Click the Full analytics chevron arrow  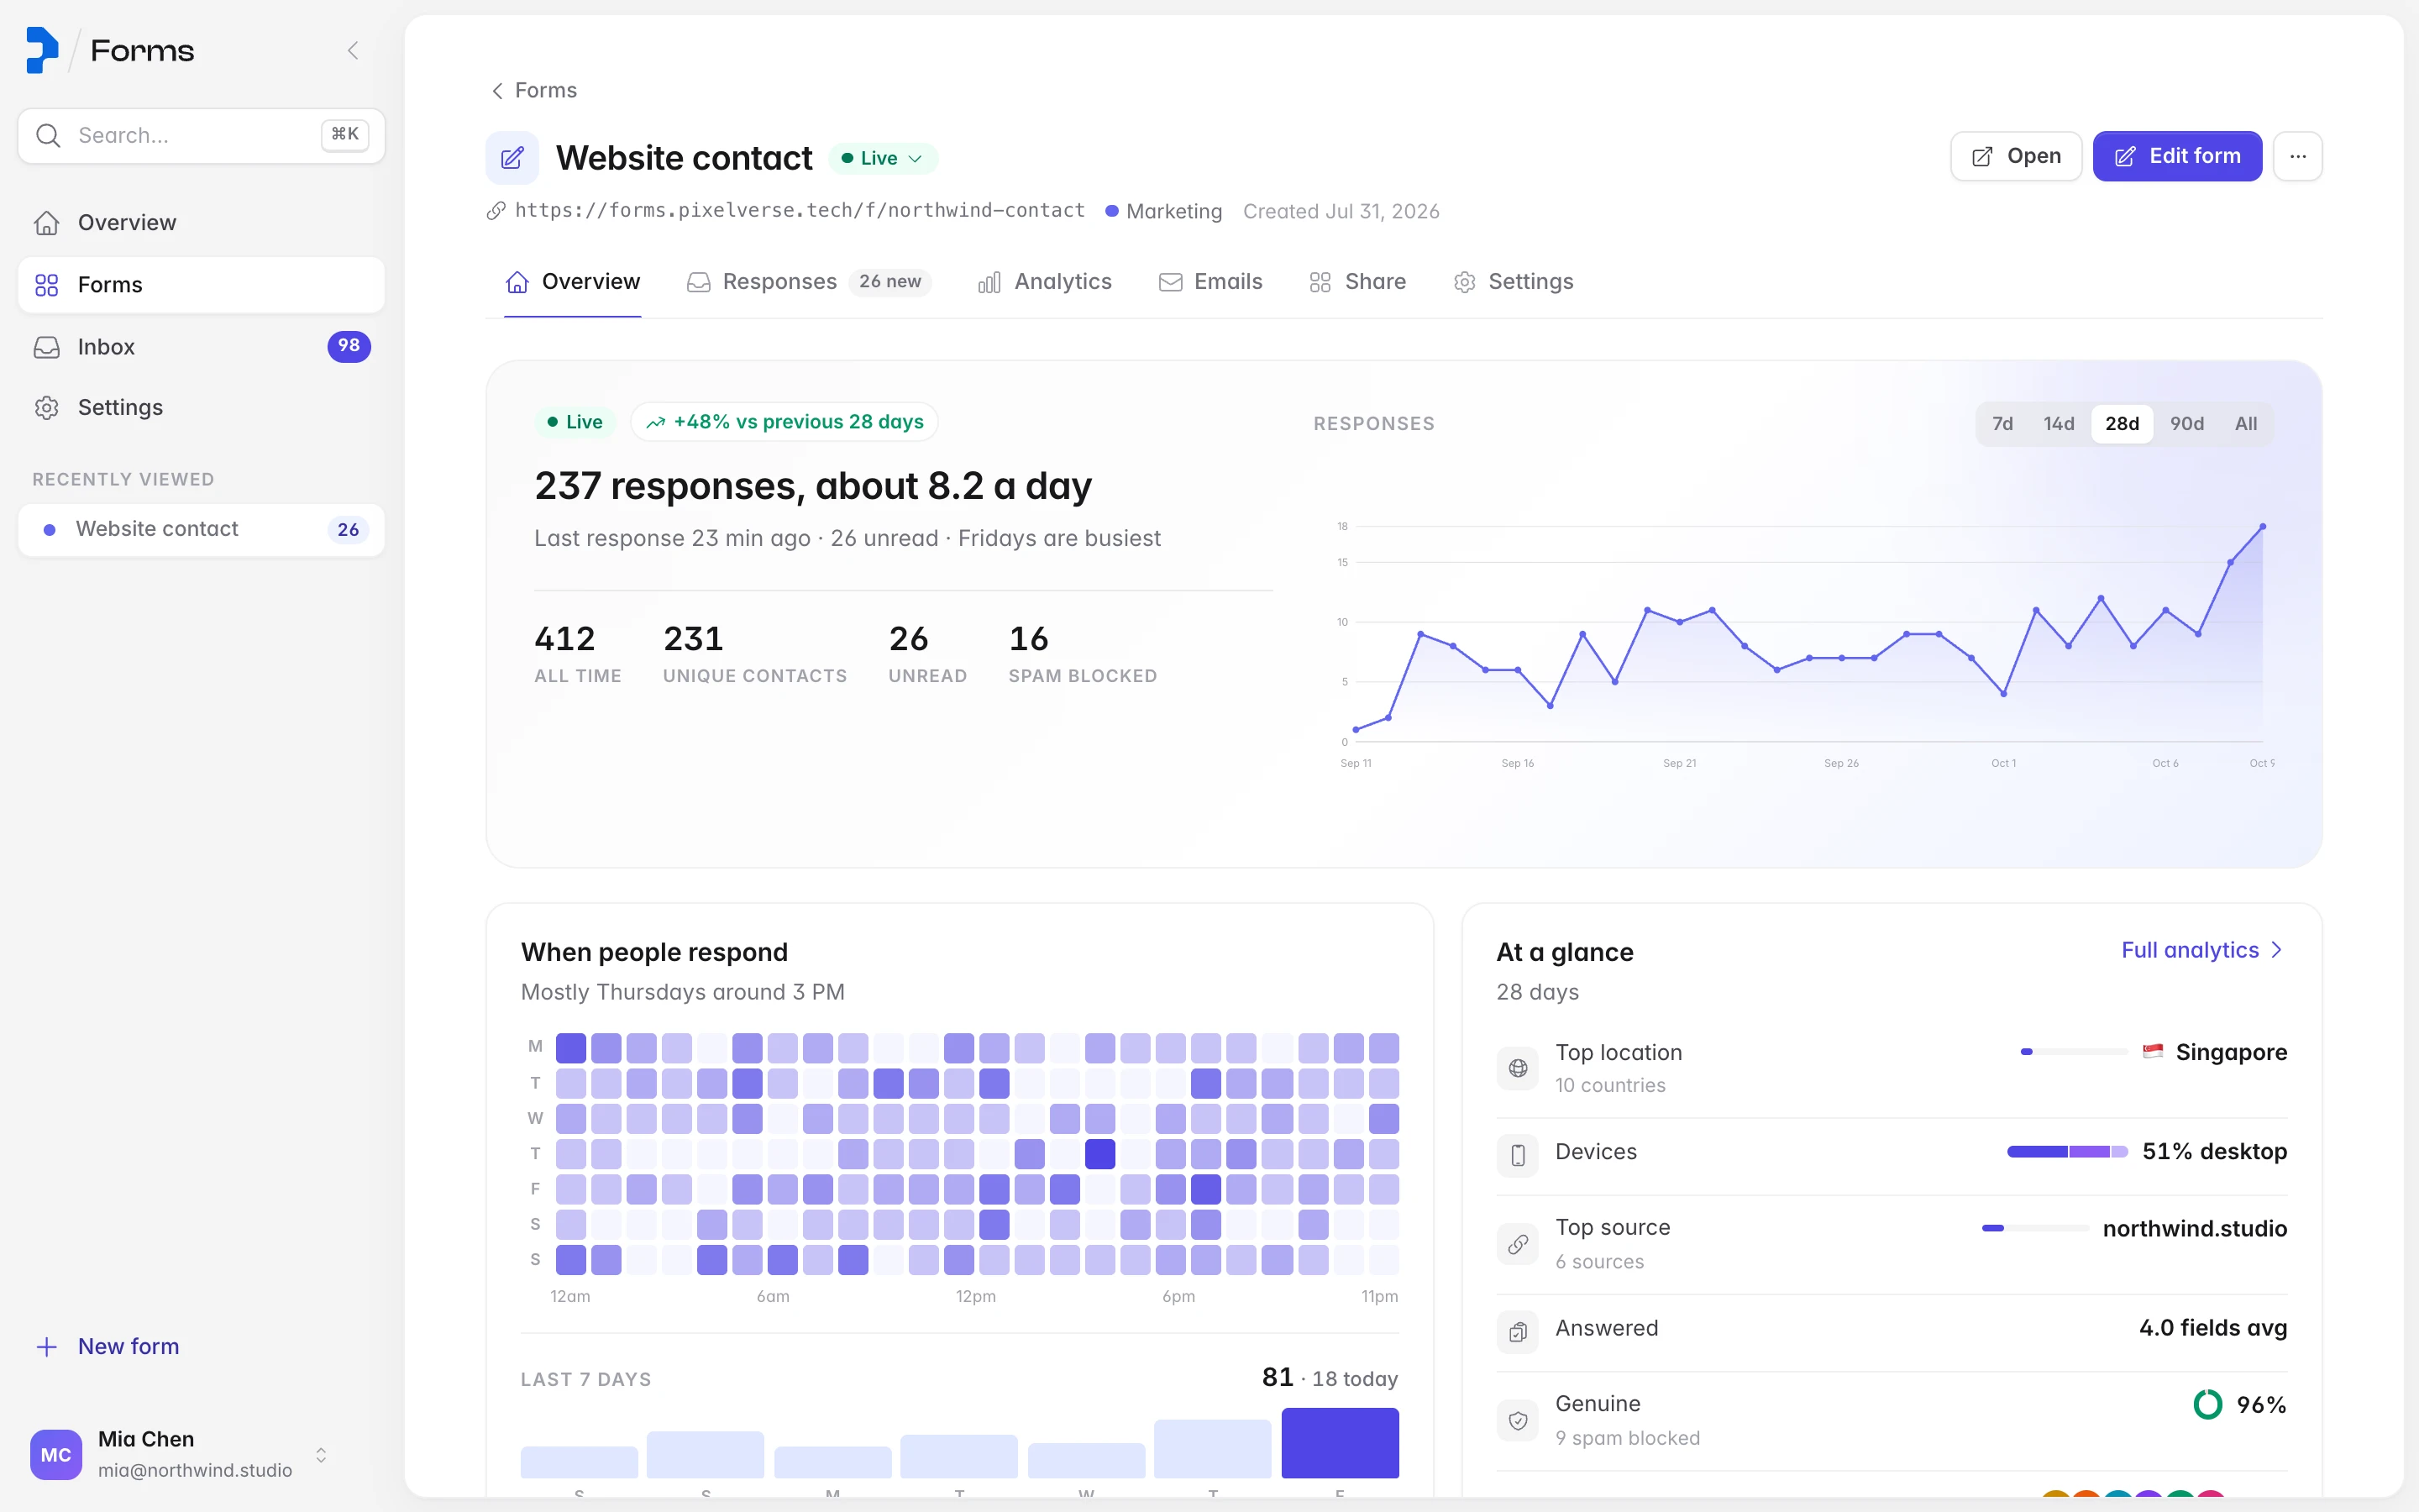tap(2276, 950)
